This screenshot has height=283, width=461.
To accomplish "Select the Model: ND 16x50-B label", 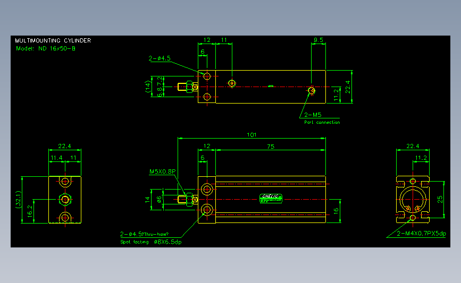I will [x=46, y=48].
